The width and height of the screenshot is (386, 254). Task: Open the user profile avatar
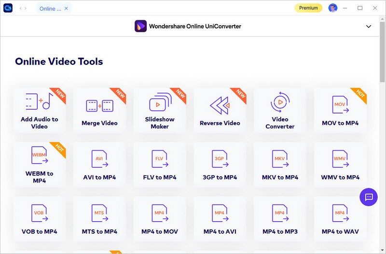coord(332,8)
